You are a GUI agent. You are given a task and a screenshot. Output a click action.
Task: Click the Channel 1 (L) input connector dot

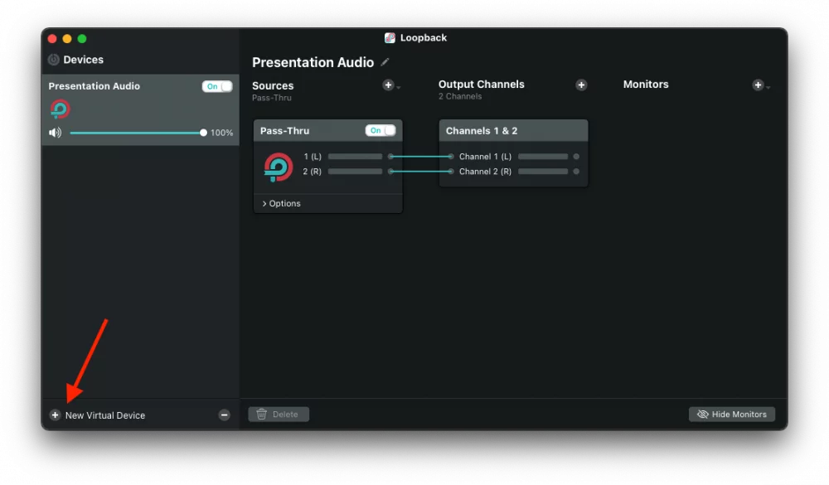pos(450,157)
